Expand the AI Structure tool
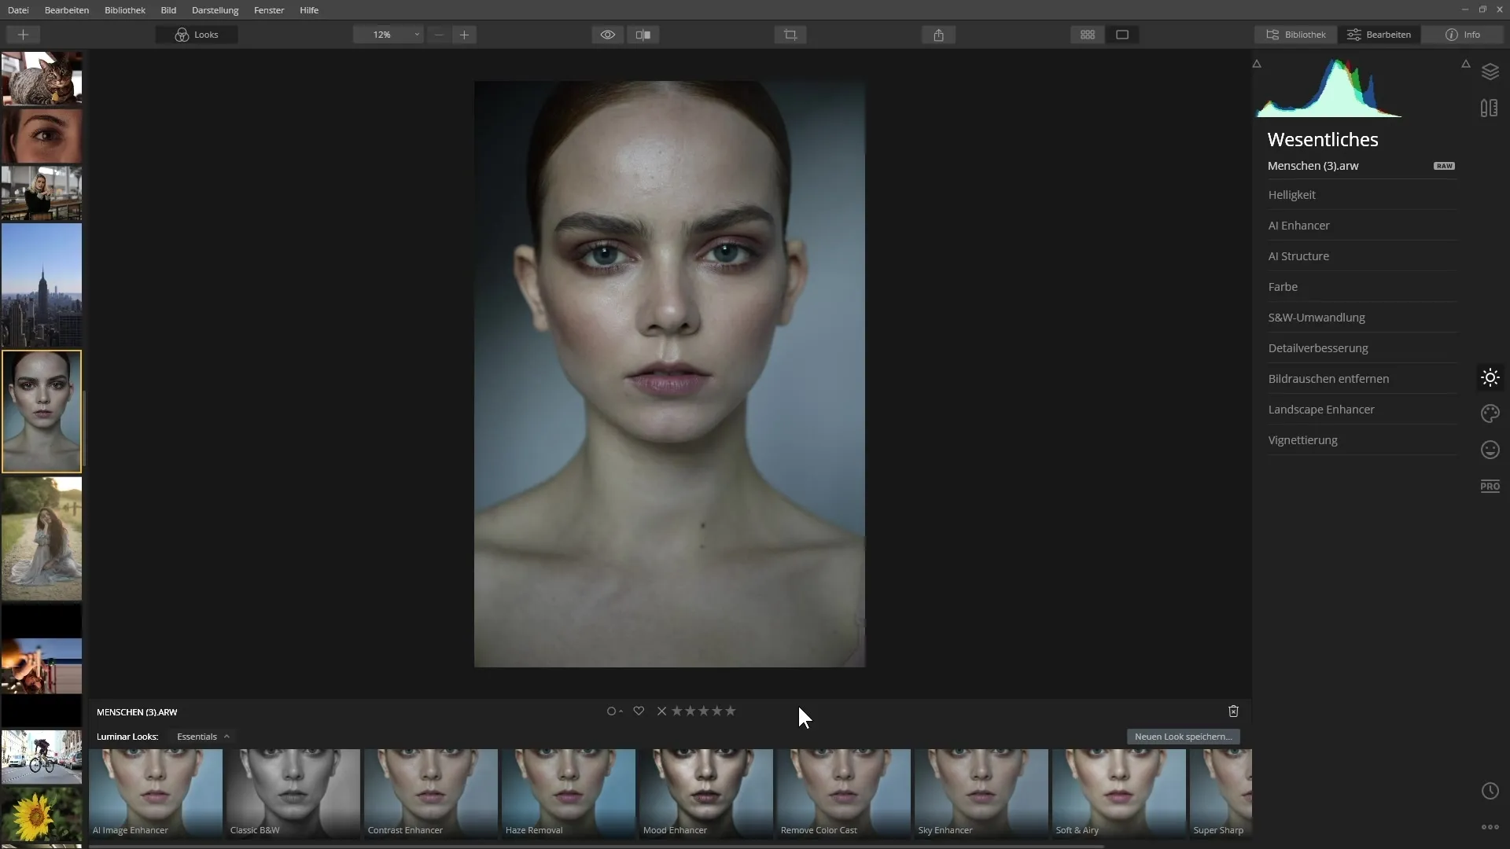 [1362, 256]
